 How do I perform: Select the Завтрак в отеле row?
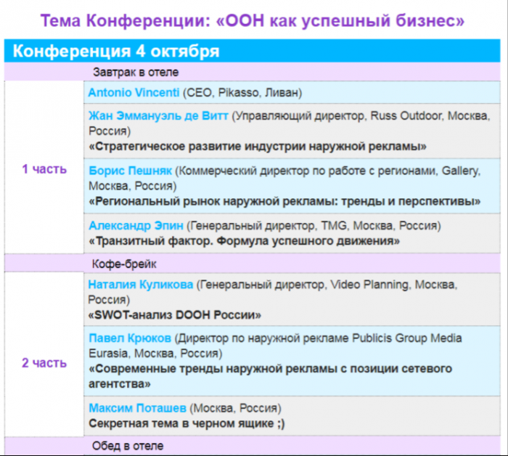tap(252, 72)
